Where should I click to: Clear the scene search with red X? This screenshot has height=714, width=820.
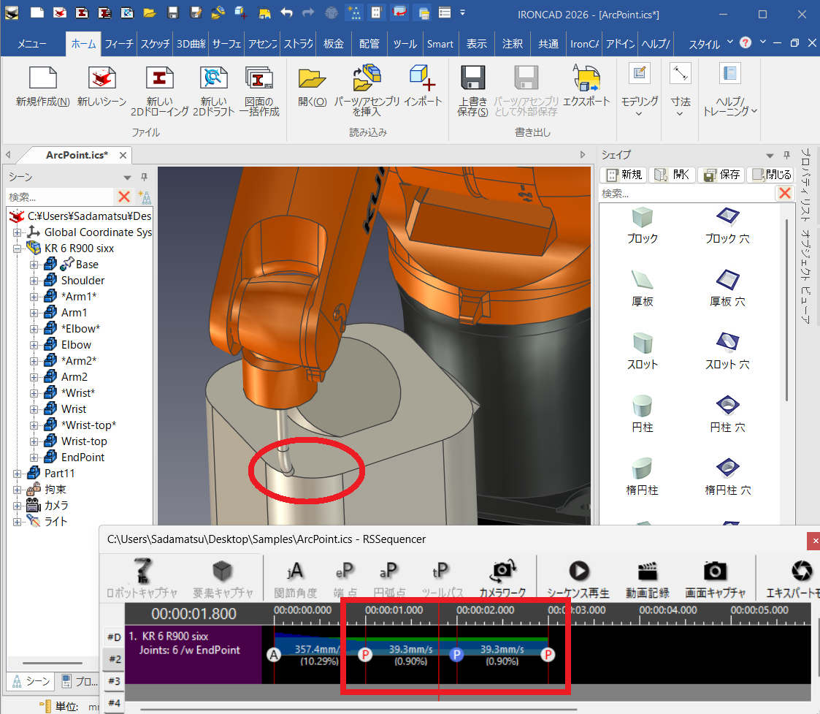(x=124, y=197)
